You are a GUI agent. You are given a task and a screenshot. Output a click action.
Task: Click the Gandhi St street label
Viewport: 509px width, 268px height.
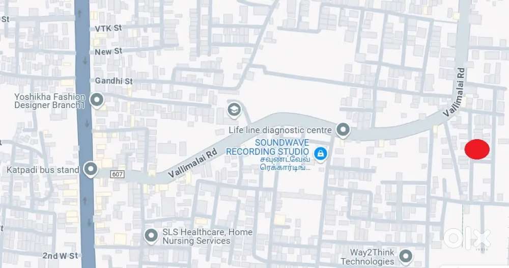tap(114, 81)
